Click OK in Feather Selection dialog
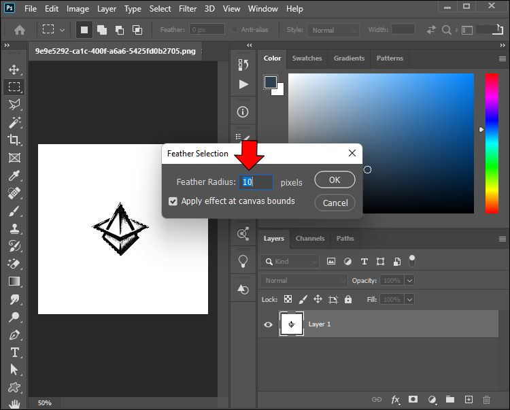The image size is (510, 410). [x=335, y=180]
